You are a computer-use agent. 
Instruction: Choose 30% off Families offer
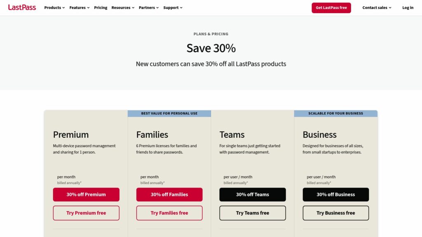(169, 195)
